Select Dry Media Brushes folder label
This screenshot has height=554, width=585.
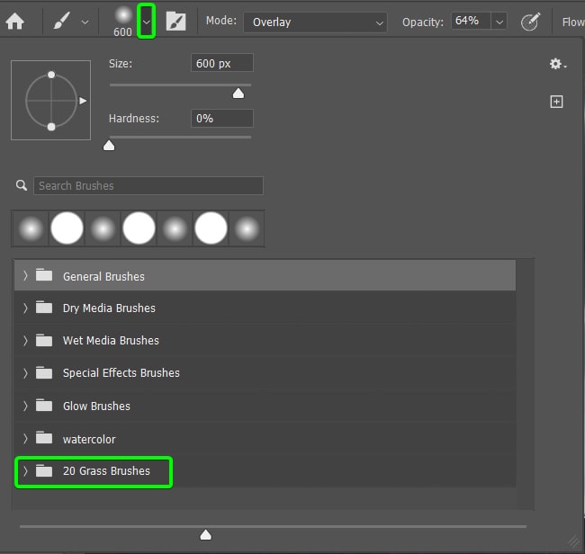click(x=109, y=308)
